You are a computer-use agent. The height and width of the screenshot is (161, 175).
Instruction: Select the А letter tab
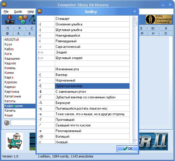point(18,33)
